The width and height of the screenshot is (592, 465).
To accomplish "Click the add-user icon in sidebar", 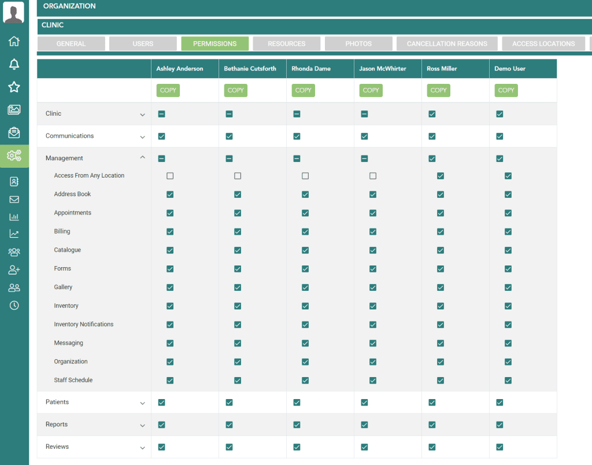I will (x=14, y=270).
